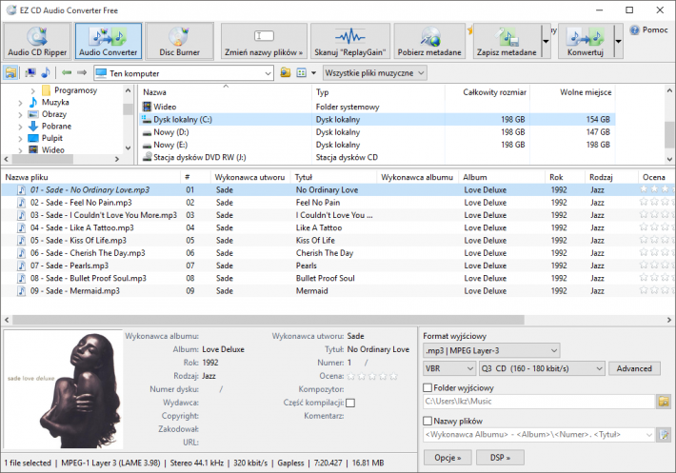Screen dimensions: 676x473
Task: Browse output folder icon button
Action: click(x=664, y=402)
